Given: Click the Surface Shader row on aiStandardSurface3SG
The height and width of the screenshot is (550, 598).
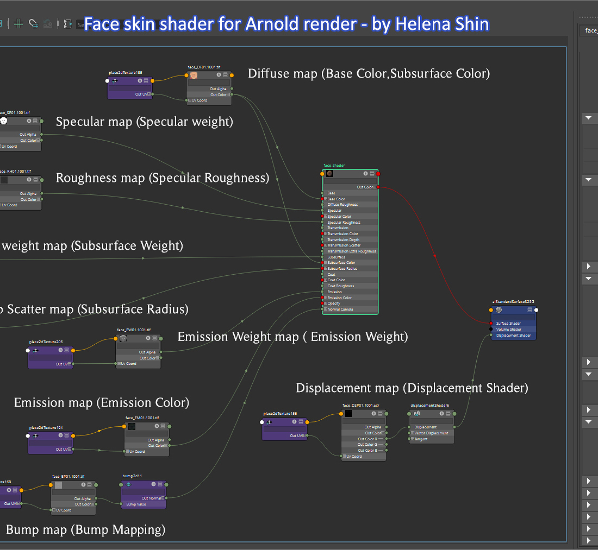Looking at the screenshot, I should (x=513, y=324).
